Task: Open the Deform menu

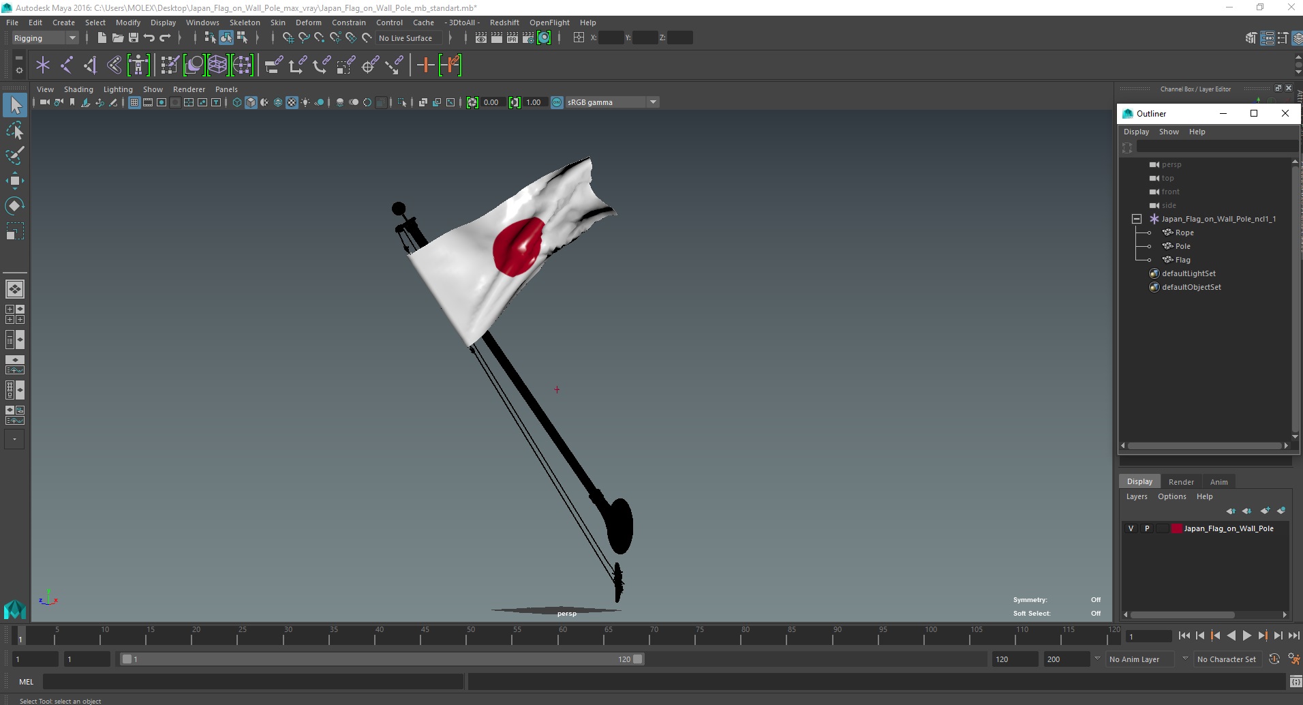Action: pos(308,22)
